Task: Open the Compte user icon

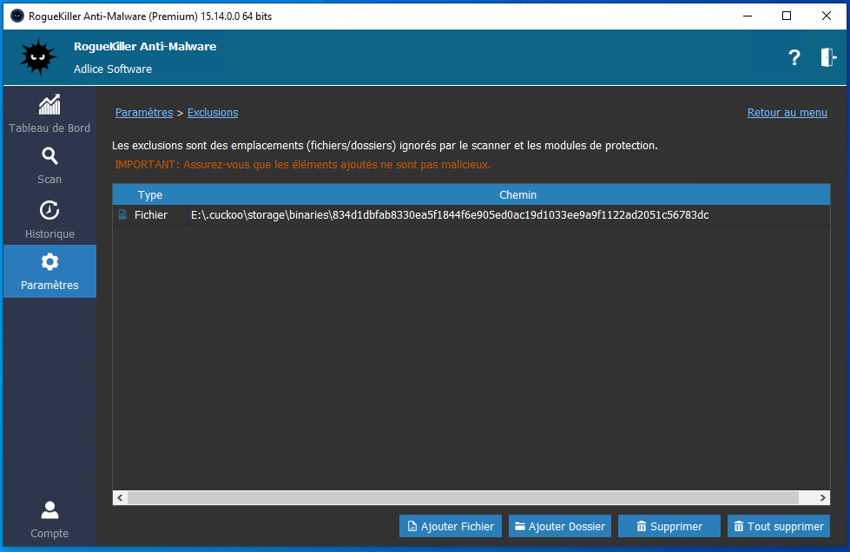Action: [49, 510]
